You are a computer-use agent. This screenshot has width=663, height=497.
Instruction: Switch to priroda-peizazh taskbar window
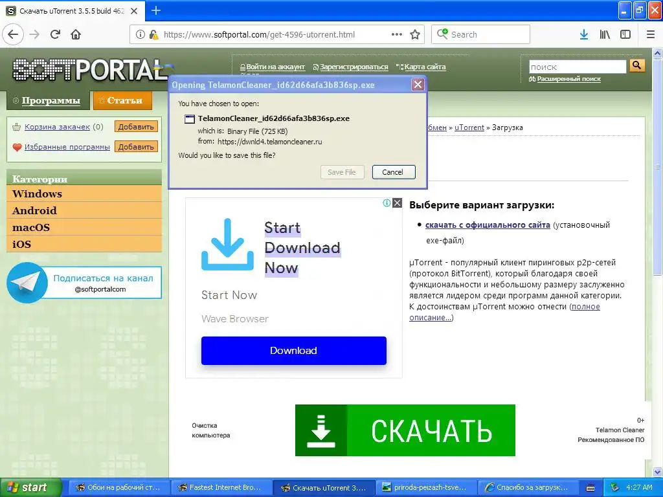(x=427, y=487)
